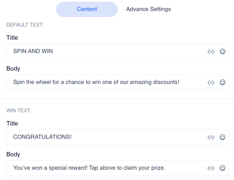Click the CONGRATULATIONS! title input
This screenshot has width=234, height=180.
(x=106, y=137)
